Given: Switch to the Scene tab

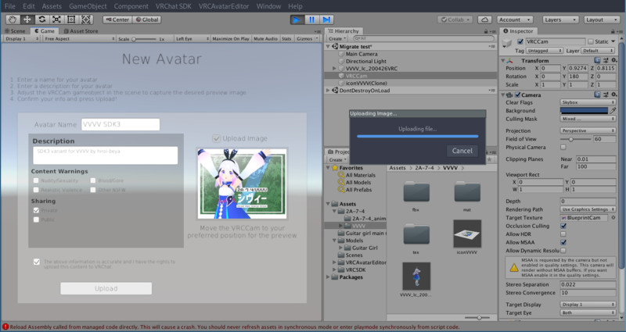Looking at the screenshot, I should (15, 30).
